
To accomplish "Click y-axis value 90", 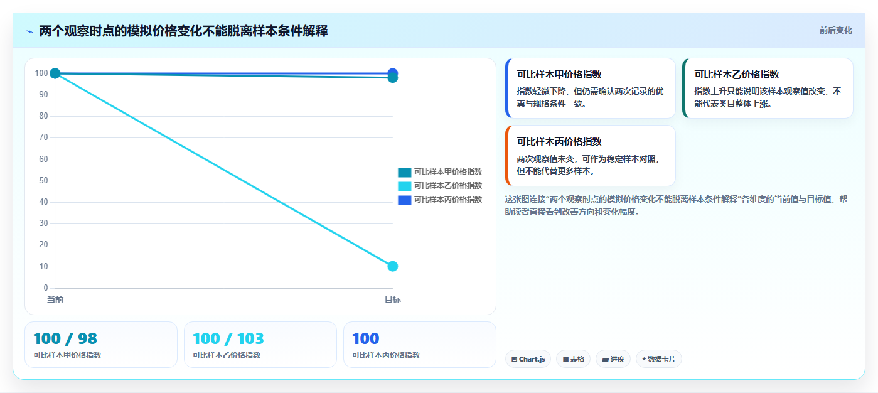I will click(x=43, y=95).
